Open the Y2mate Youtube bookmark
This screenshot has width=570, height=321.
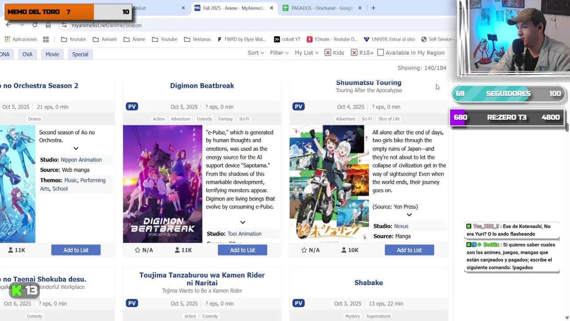pos(332,39)
